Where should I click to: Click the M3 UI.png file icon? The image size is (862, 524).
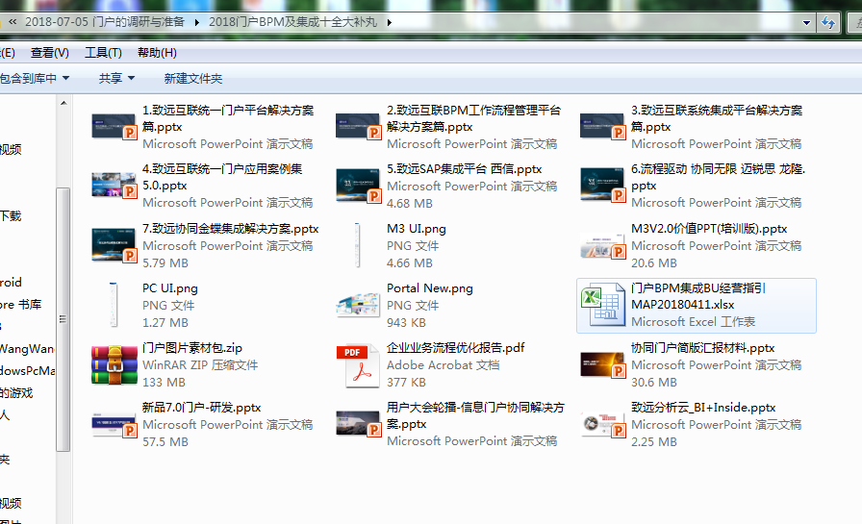[358, 246]
